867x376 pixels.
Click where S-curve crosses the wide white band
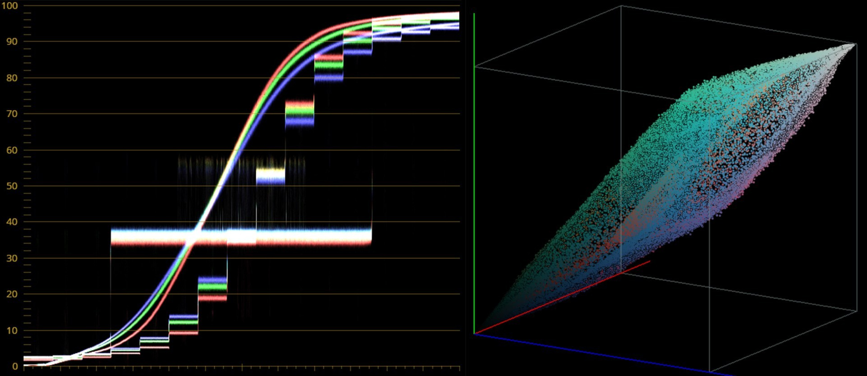pos(194,236)
